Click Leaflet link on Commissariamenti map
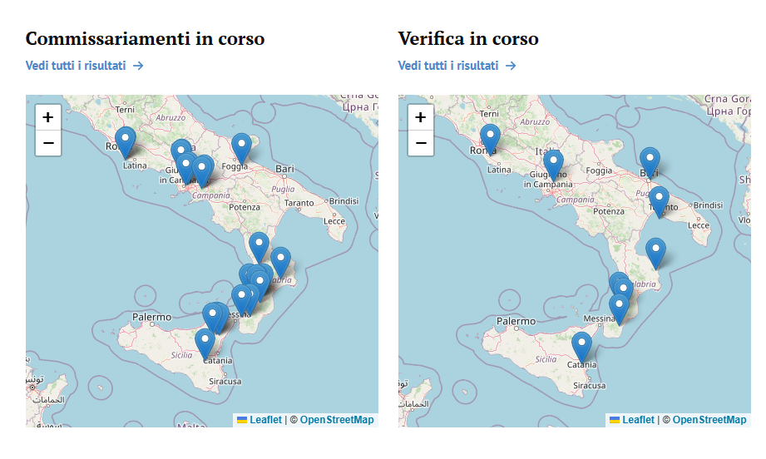Image resolution: width=766 pixels, height=459 pixels. [259, 420]
